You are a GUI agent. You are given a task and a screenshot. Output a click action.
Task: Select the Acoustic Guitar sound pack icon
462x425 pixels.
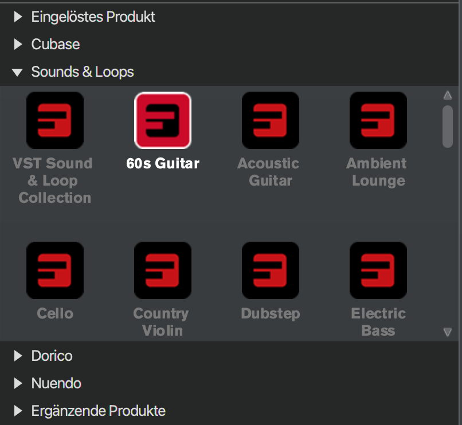(271, 120)
